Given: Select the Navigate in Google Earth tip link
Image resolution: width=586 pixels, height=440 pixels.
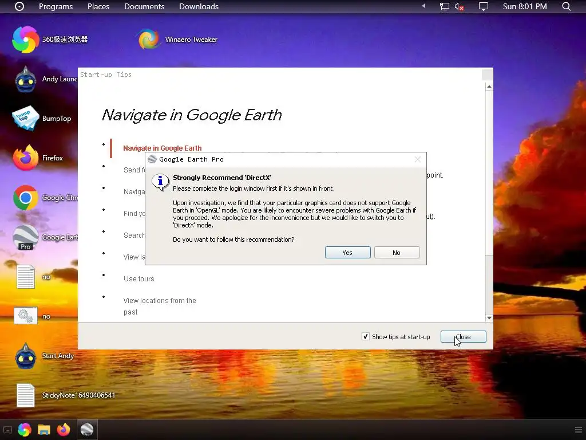Looking at the screenshot, I should click(x=162, y=148).
